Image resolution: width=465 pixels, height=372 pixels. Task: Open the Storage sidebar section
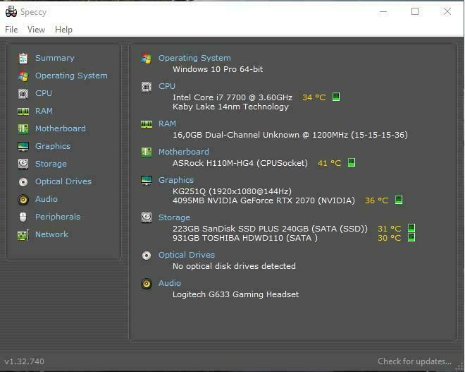coord(51,164)
